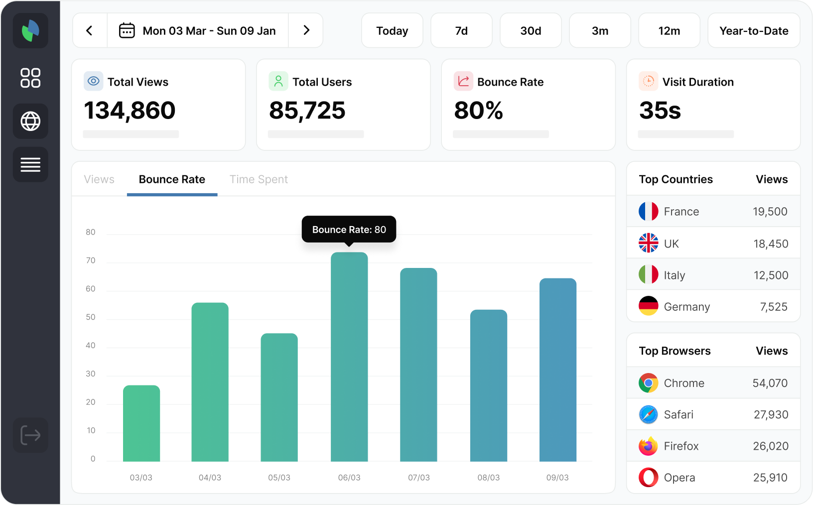
Task: Click Italy views value 12,500
Action: [x=771, y=275]
